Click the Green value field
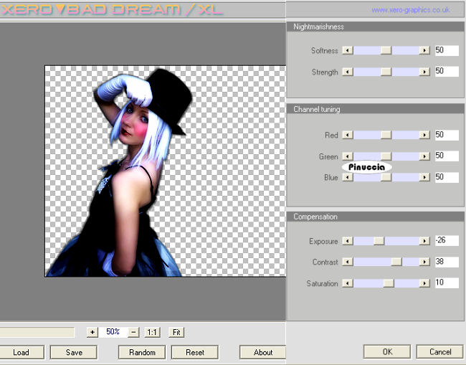 pos(447,156)
